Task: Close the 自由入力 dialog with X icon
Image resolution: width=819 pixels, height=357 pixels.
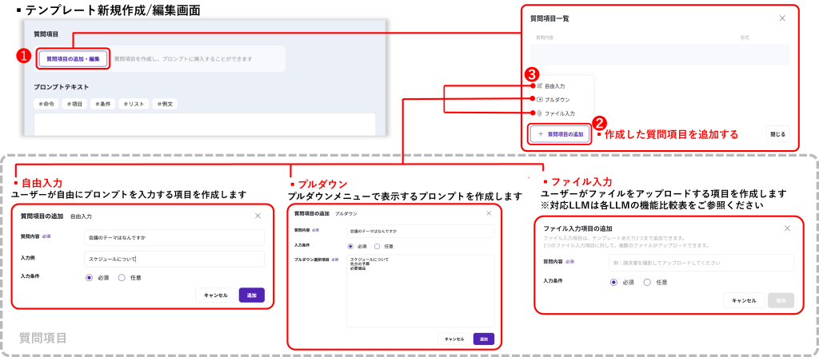Action: (x=258, y=216)
